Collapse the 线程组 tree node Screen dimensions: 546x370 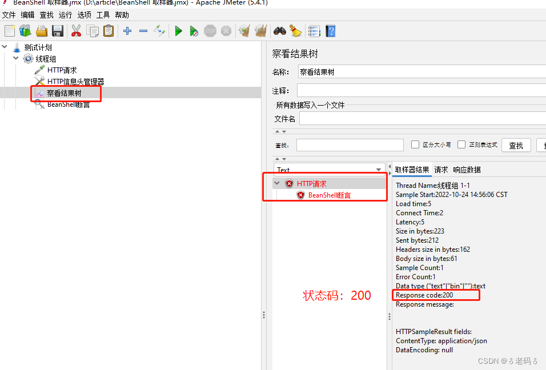click(17, 58)
